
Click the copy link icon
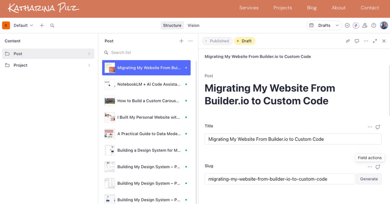tap(348, 41)
